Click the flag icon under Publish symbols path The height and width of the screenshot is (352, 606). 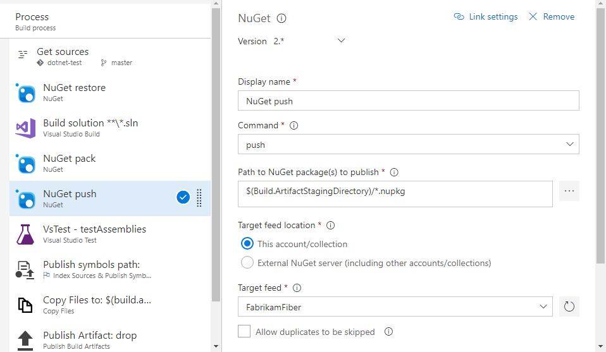point(46,276)
